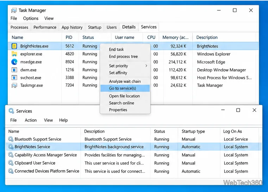Select Taskmgr.exe process name

[32, 85]
